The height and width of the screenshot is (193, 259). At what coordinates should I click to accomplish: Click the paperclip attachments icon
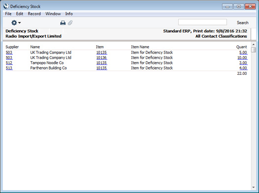pos(70,23)
